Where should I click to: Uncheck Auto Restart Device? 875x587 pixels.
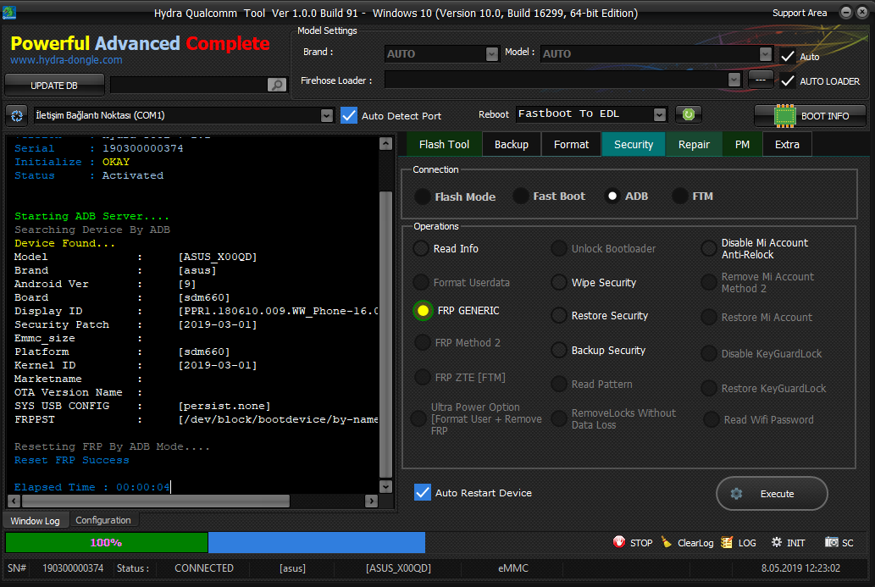pos(423,492)
